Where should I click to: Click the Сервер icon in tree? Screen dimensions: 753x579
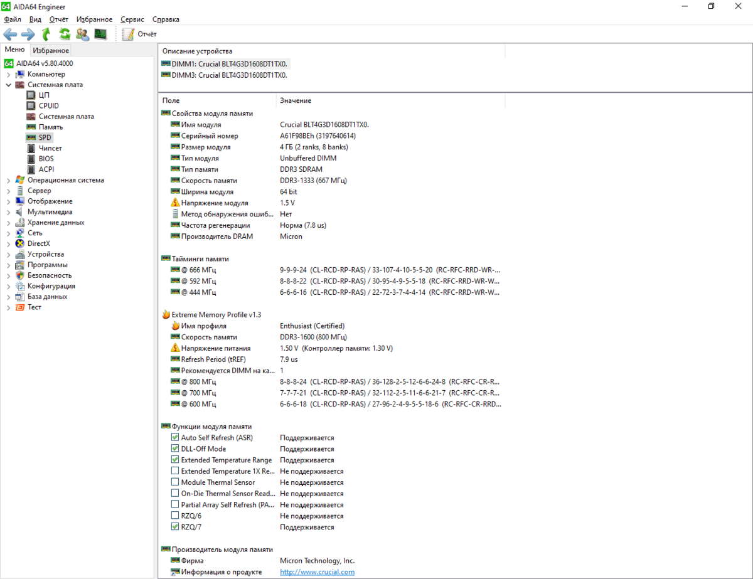20,191
